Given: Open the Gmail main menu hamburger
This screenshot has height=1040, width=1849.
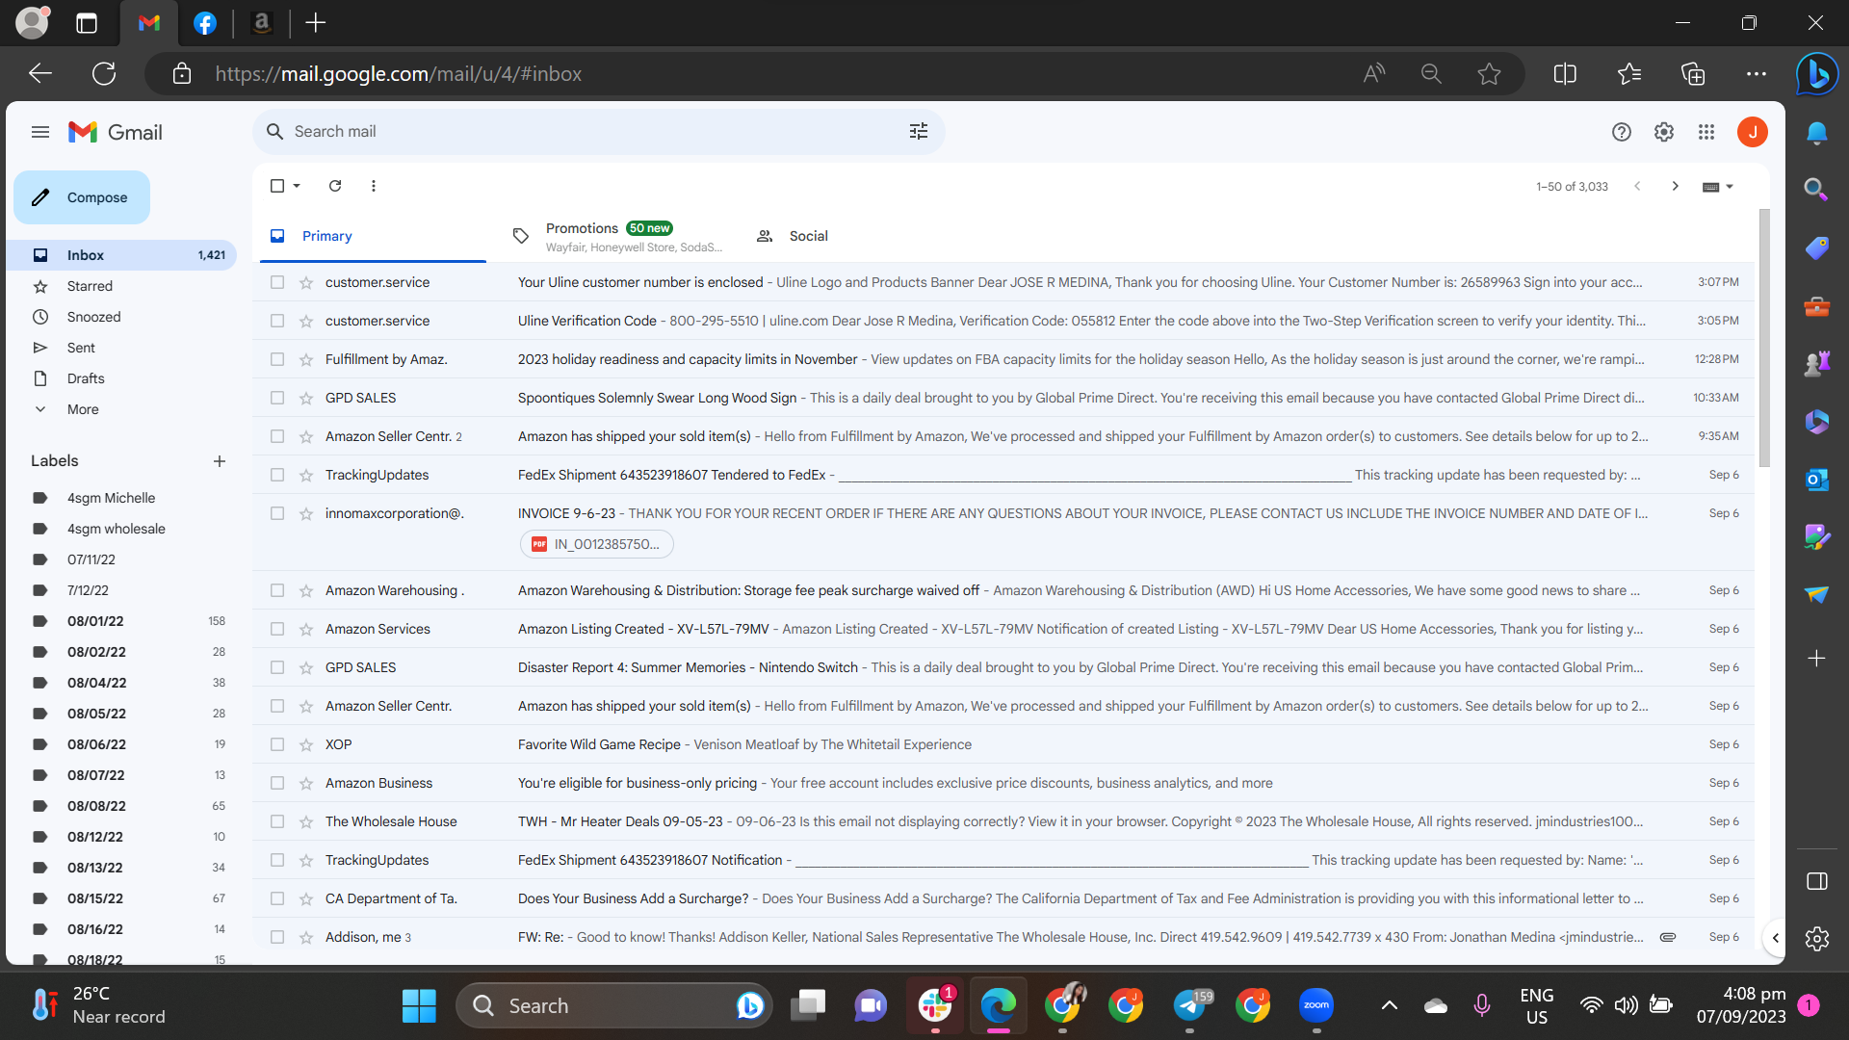Looking at the screenshot, I should coord(40,132).
